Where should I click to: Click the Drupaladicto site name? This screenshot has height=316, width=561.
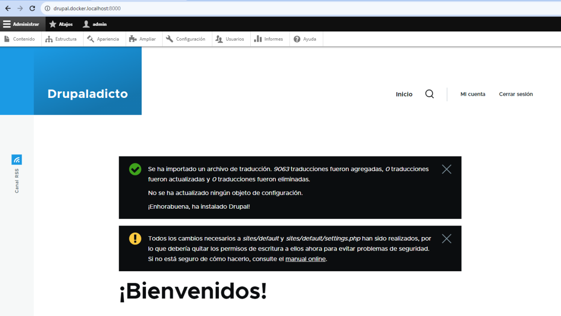coord(88,94)
